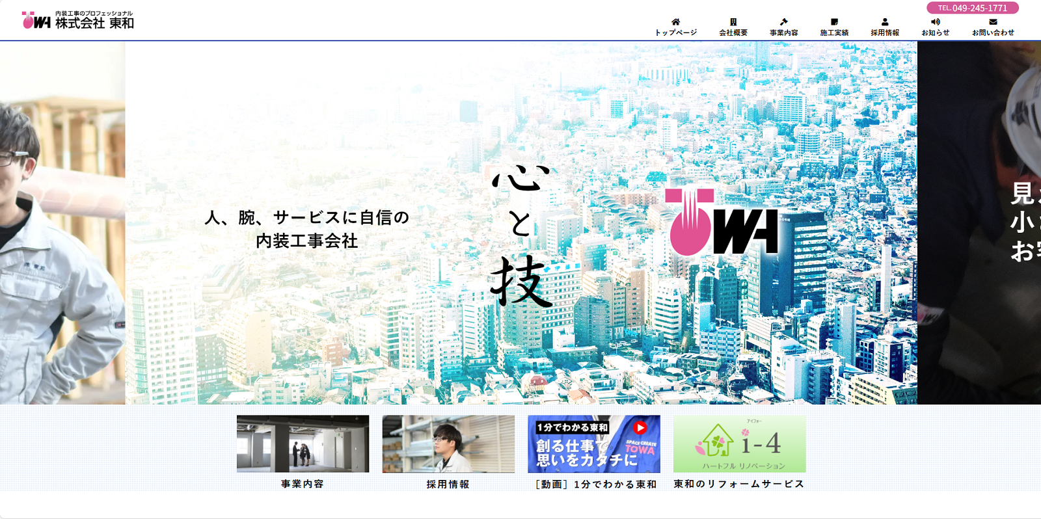Open the 事業内容 thumbnail image

point(303,444)
